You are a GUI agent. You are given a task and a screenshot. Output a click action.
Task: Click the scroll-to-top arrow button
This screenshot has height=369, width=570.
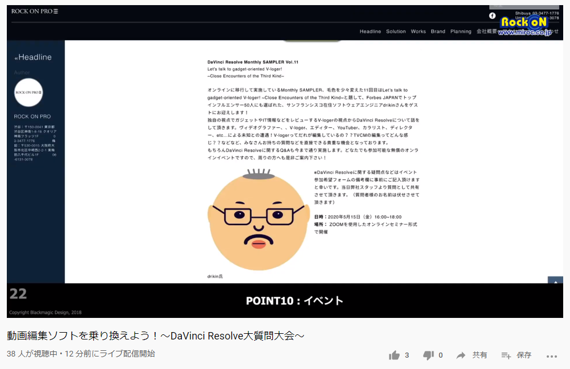pyautogui.click(x=555, y=280)
